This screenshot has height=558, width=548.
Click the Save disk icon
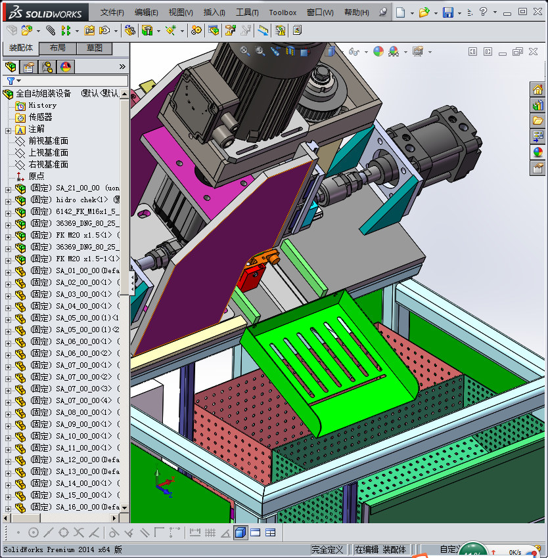pyautogui.click(x=447, y=12)
